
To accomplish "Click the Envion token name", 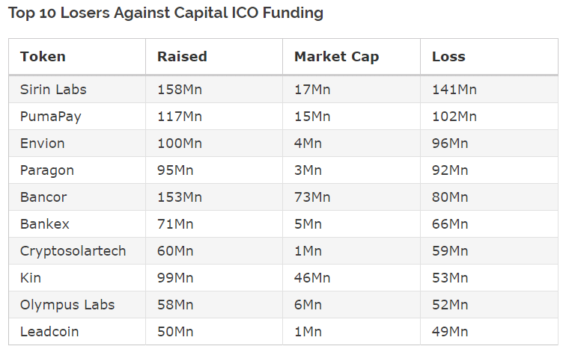I will (43, 143).
